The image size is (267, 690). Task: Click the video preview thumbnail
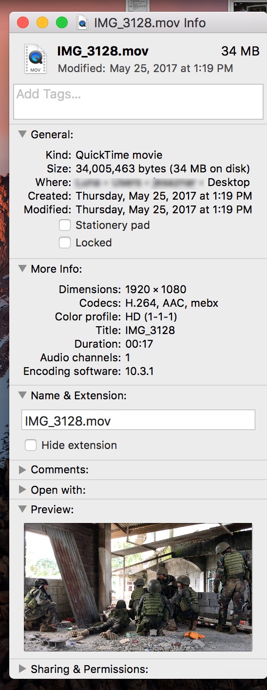138,587
